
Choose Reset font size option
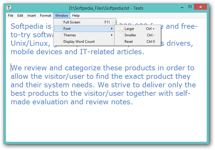[137, 42]
